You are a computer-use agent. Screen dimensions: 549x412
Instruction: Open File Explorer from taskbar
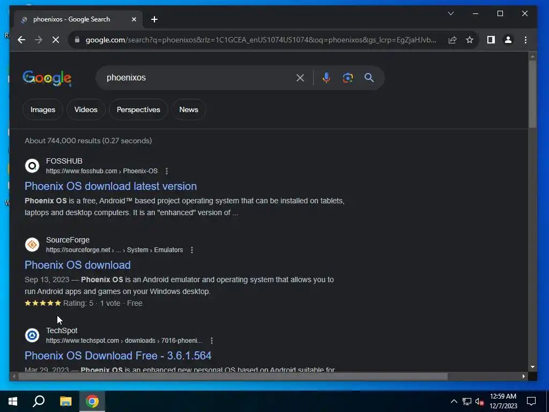click(x=65, y=401)
